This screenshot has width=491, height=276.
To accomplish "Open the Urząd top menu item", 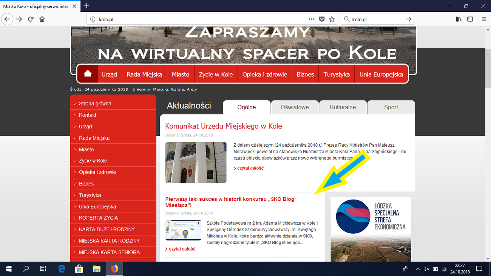I will (x=109, y=74).
